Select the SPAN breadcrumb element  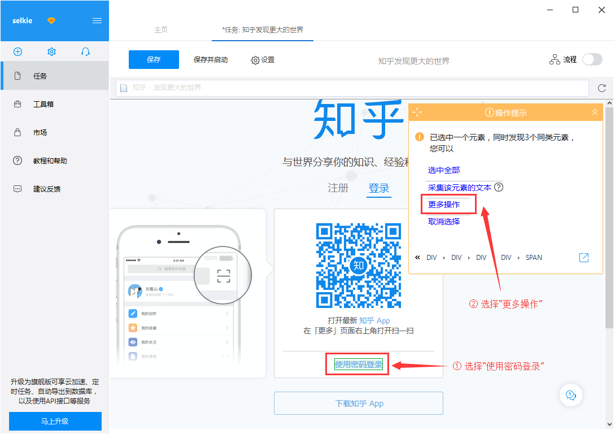[x=534, y=258]
